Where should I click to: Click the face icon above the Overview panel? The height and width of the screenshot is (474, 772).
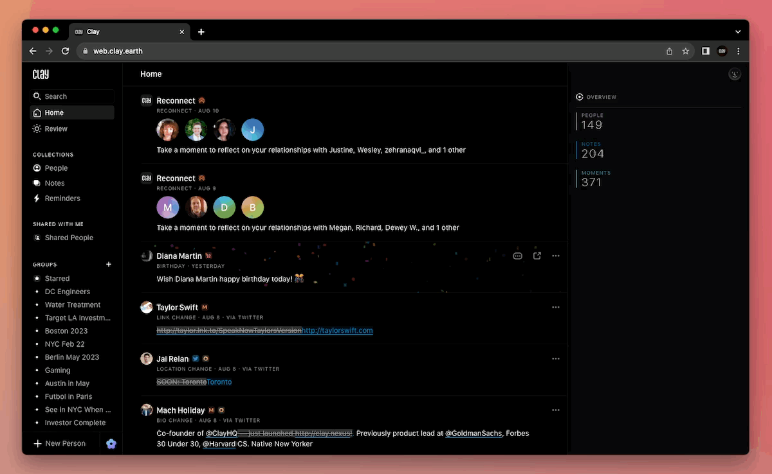(735, 75)
